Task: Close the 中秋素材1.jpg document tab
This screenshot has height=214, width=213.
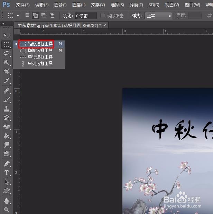Action: pyautogui.click(x=105, y=25)
